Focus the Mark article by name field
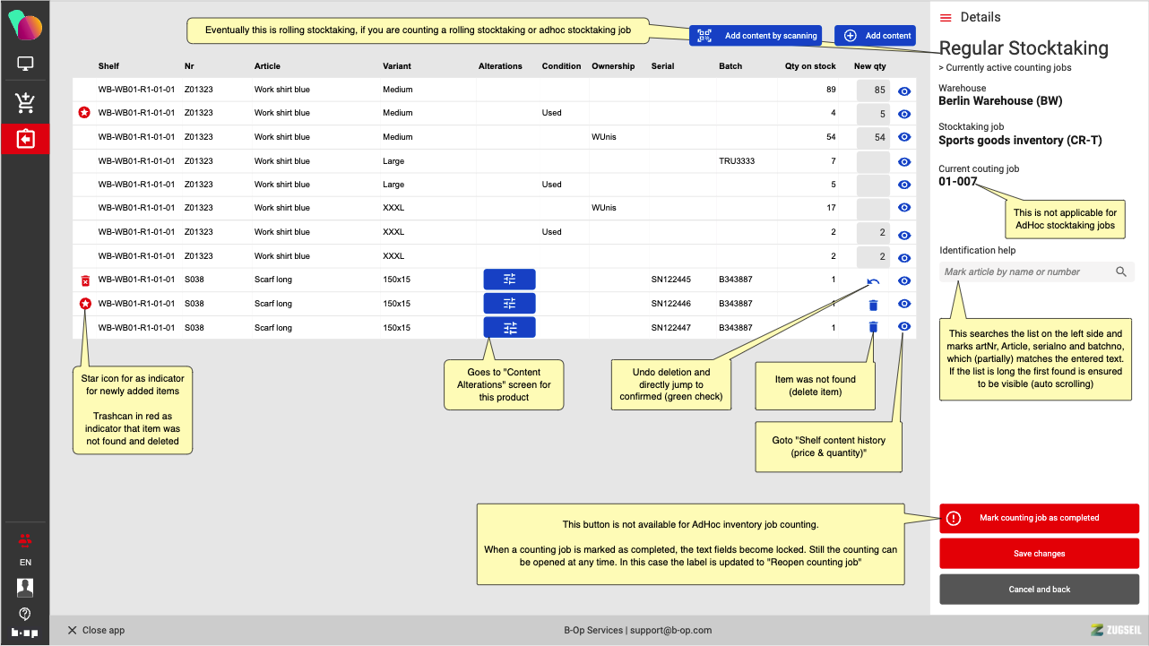Screen dimensions: 1149x646 click(x=1024, y=272)
